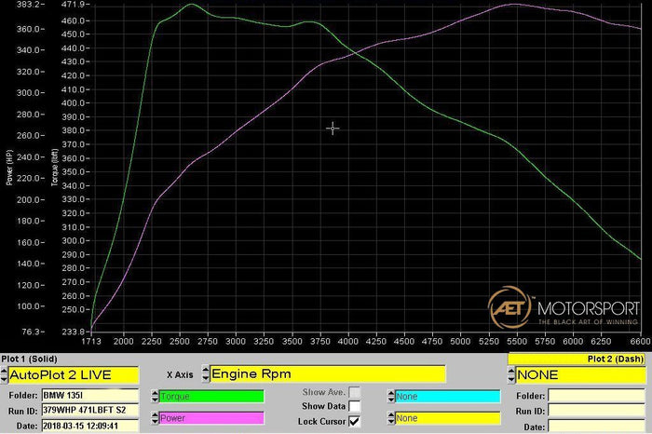Tick the Show Data checkbox
The width and height of the screenshot is (652, 434).
[354, 407]
